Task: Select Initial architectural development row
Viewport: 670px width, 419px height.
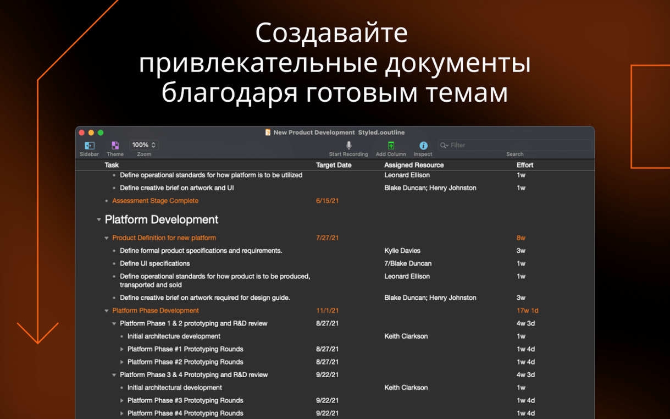Action: pyautogui.click(x=174, y=388)
